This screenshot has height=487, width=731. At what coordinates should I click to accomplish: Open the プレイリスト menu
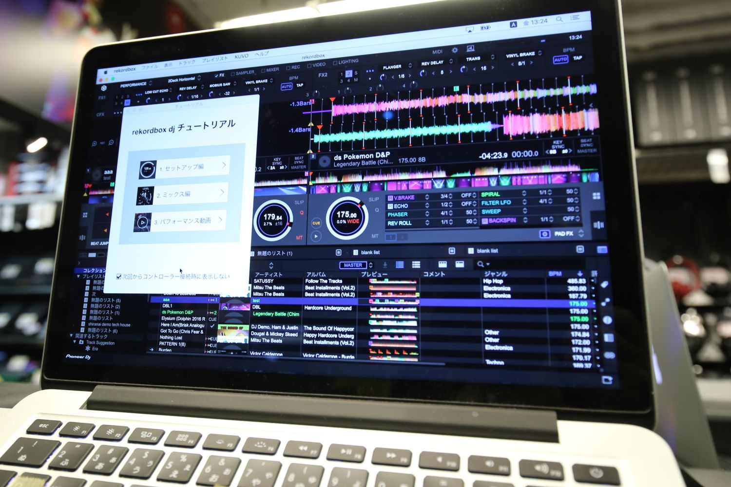coord(215,59)
